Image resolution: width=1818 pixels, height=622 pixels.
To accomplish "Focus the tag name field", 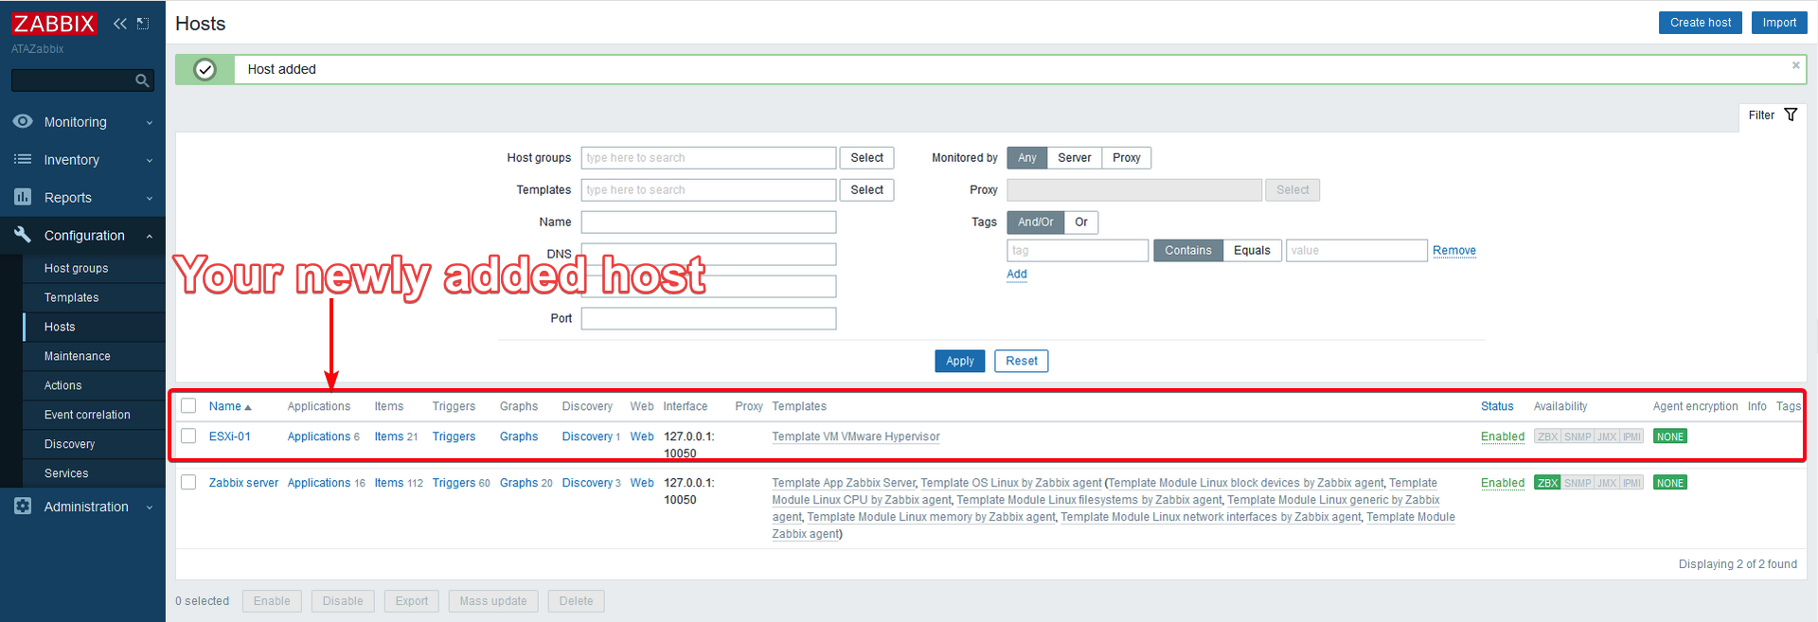I will pyautogui.click(x=1078, y=251).
